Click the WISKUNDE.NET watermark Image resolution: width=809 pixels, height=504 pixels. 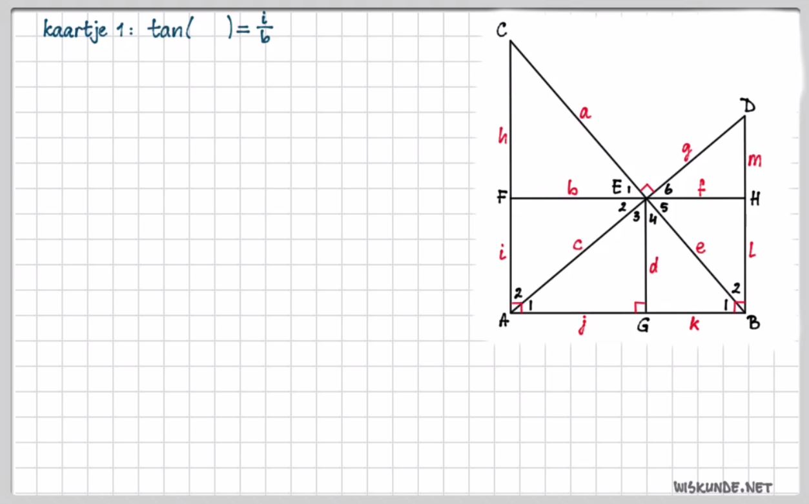(x=722, y=487)
